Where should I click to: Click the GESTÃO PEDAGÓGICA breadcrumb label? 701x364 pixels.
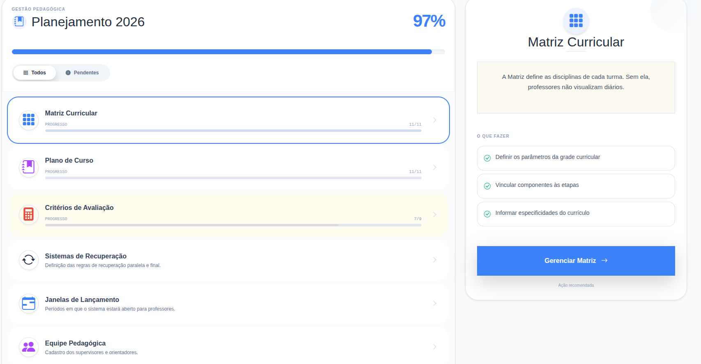[38, 9]
